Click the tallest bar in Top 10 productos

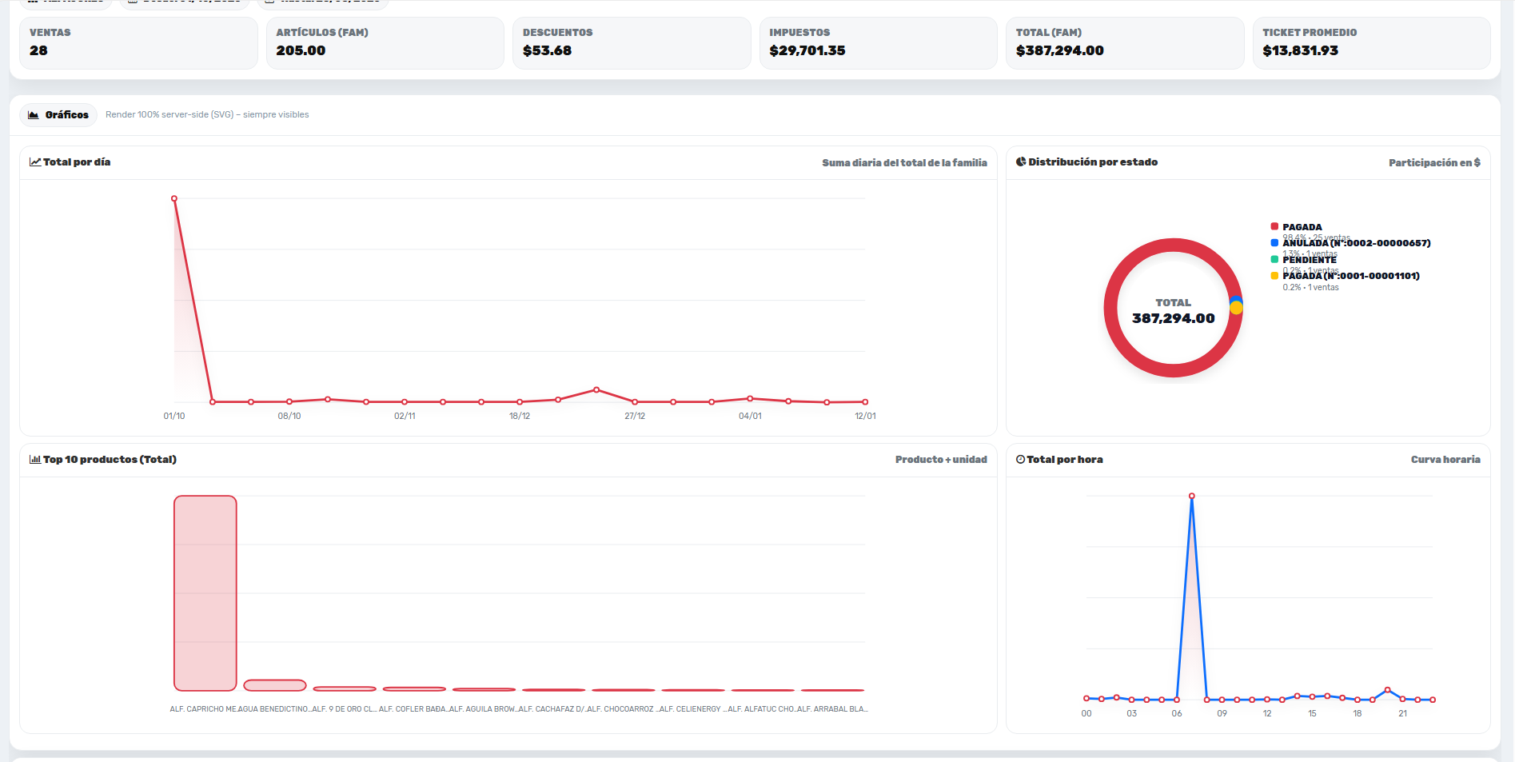pos(205,592)
